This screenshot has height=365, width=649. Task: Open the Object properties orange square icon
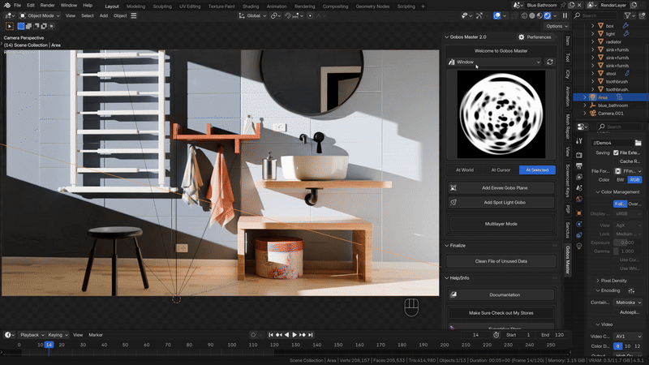[x=579, y=213]
